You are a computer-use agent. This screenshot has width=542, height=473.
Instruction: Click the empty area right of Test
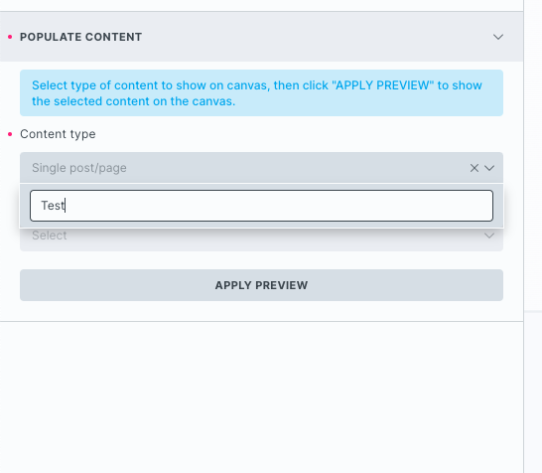(277, 206)
